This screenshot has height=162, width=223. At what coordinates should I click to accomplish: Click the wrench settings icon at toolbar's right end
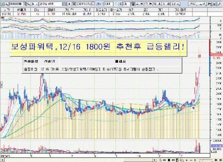coord(219,4)
